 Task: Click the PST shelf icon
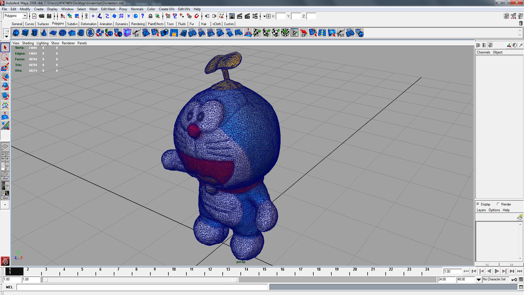(x=341, y=33)
